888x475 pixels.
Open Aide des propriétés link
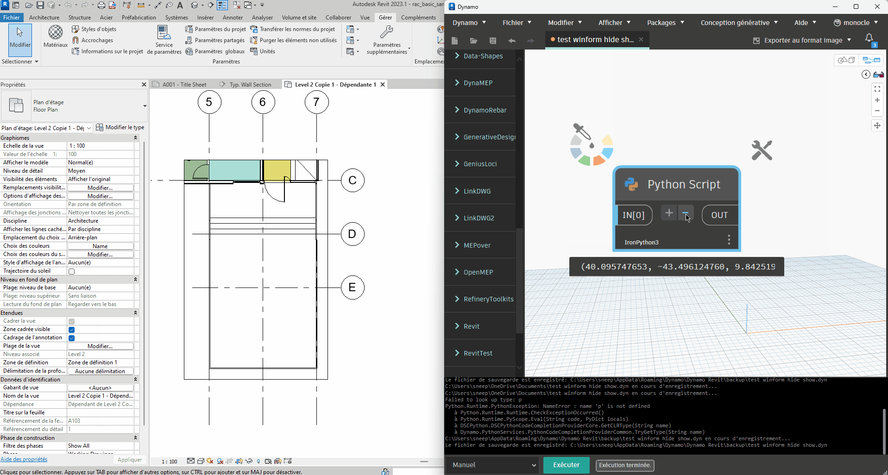(24, 459)
